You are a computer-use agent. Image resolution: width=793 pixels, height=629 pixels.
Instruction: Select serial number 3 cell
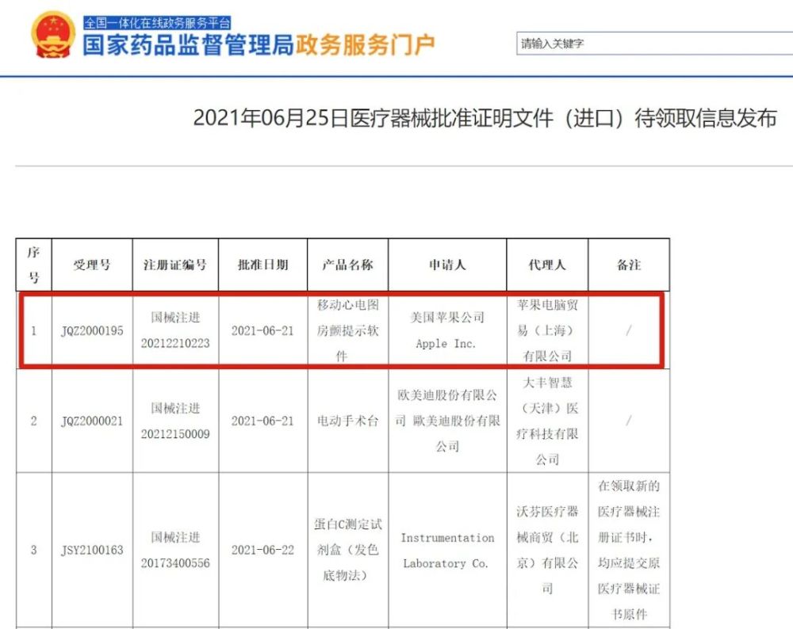pos(34,550)
